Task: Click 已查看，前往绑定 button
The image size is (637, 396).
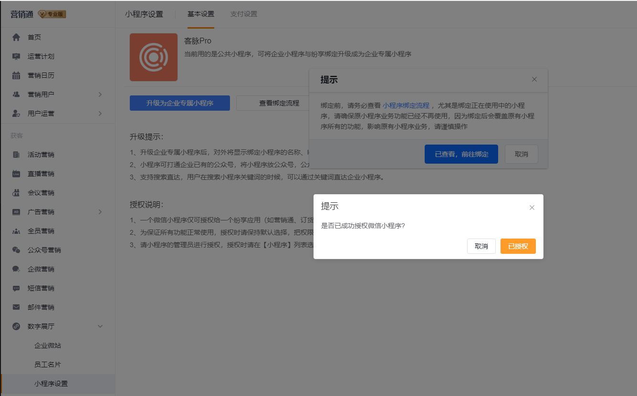Action: (461, 154)
